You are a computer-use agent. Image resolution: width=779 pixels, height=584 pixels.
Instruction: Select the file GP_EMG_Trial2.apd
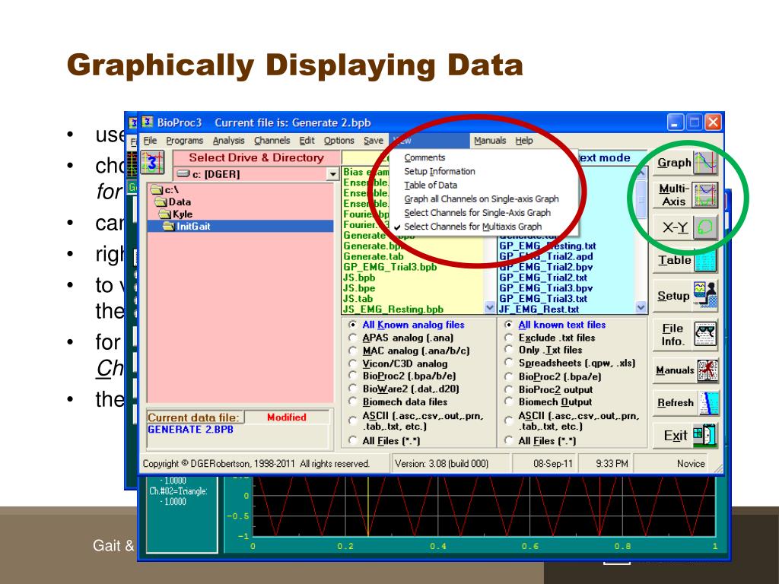[x=545, y=257]
